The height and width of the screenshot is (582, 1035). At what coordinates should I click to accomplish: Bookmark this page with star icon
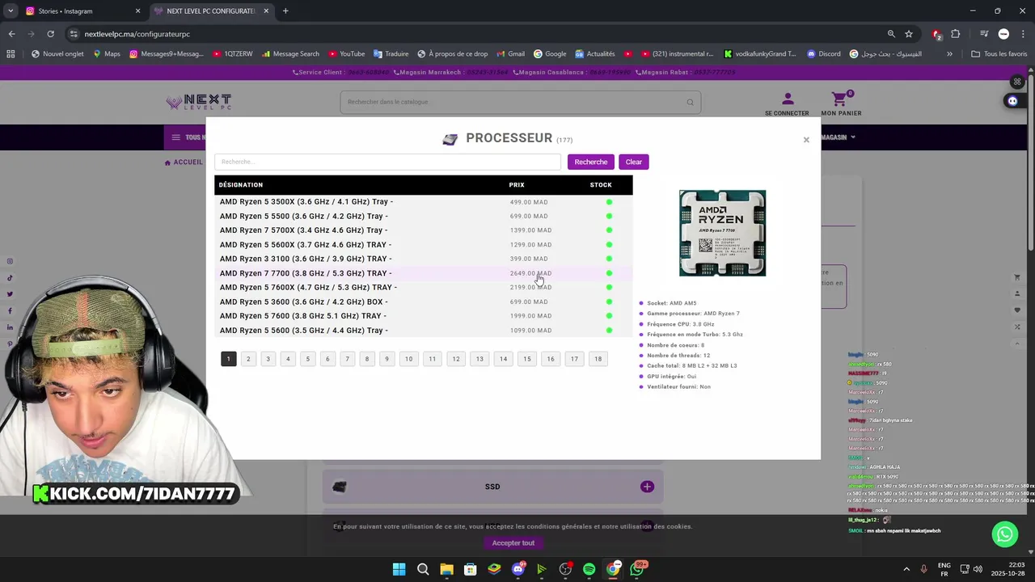909,34
